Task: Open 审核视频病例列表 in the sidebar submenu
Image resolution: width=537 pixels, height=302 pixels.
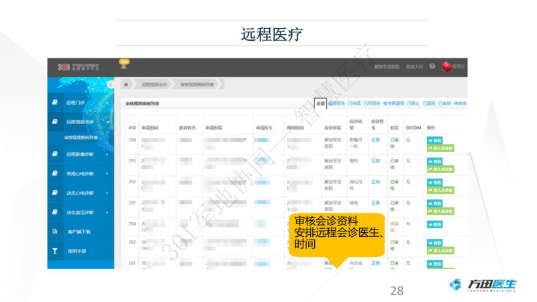Action: pos(81,138)
